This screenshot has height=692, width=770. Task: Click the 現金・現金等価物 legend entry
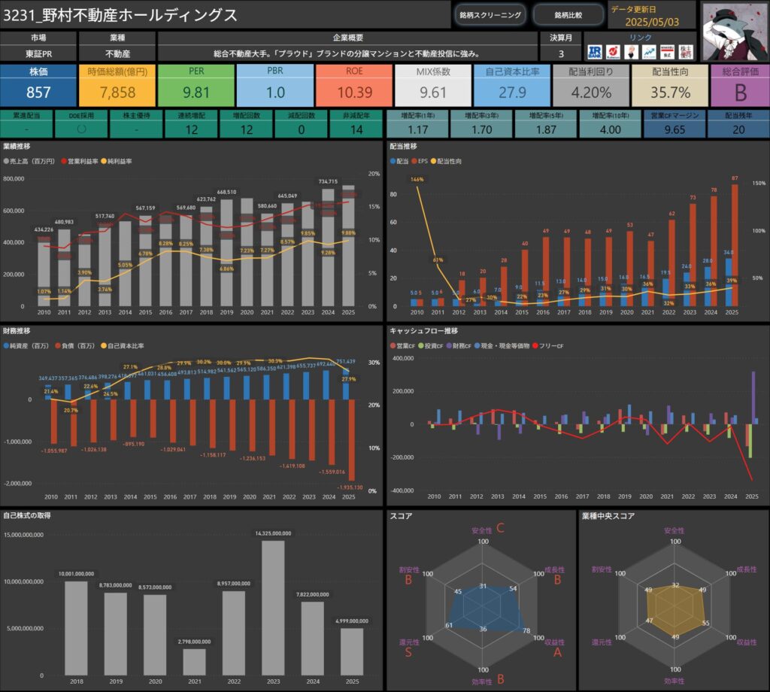[x=502, y=346]
